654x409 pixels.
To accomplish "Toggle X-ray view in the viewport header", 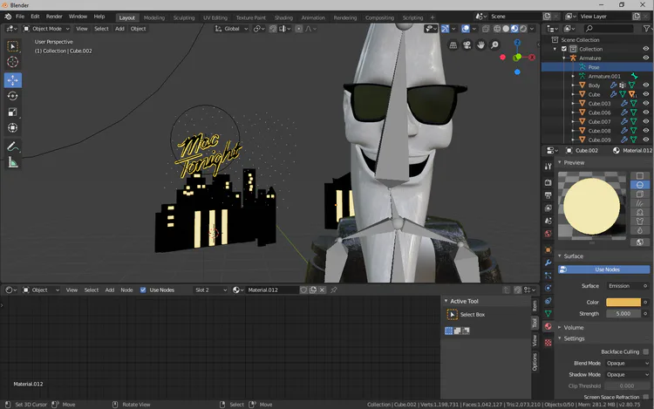I will (486, 29).
